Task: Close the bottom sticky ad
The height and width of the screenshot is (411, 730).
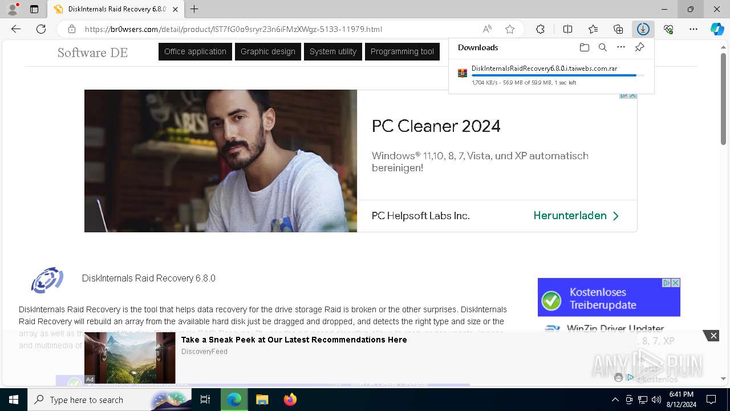Action: click(x=713, y=336)
